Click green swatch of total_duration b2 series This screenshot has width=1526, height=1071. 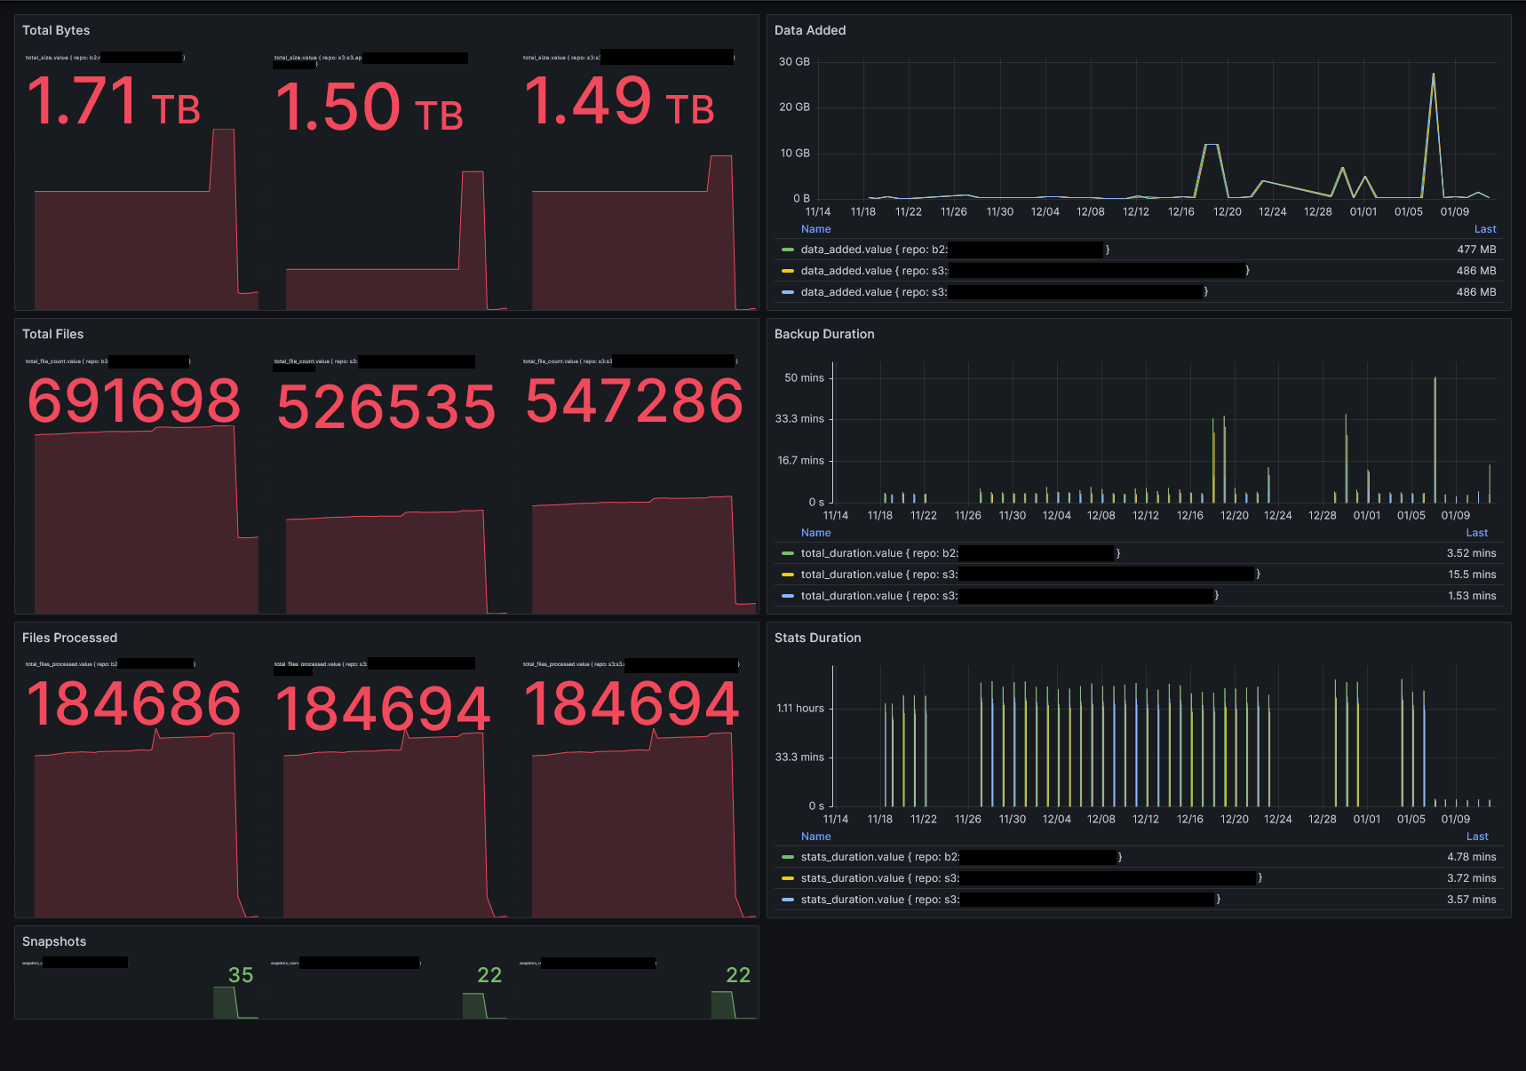pos(787,553)
